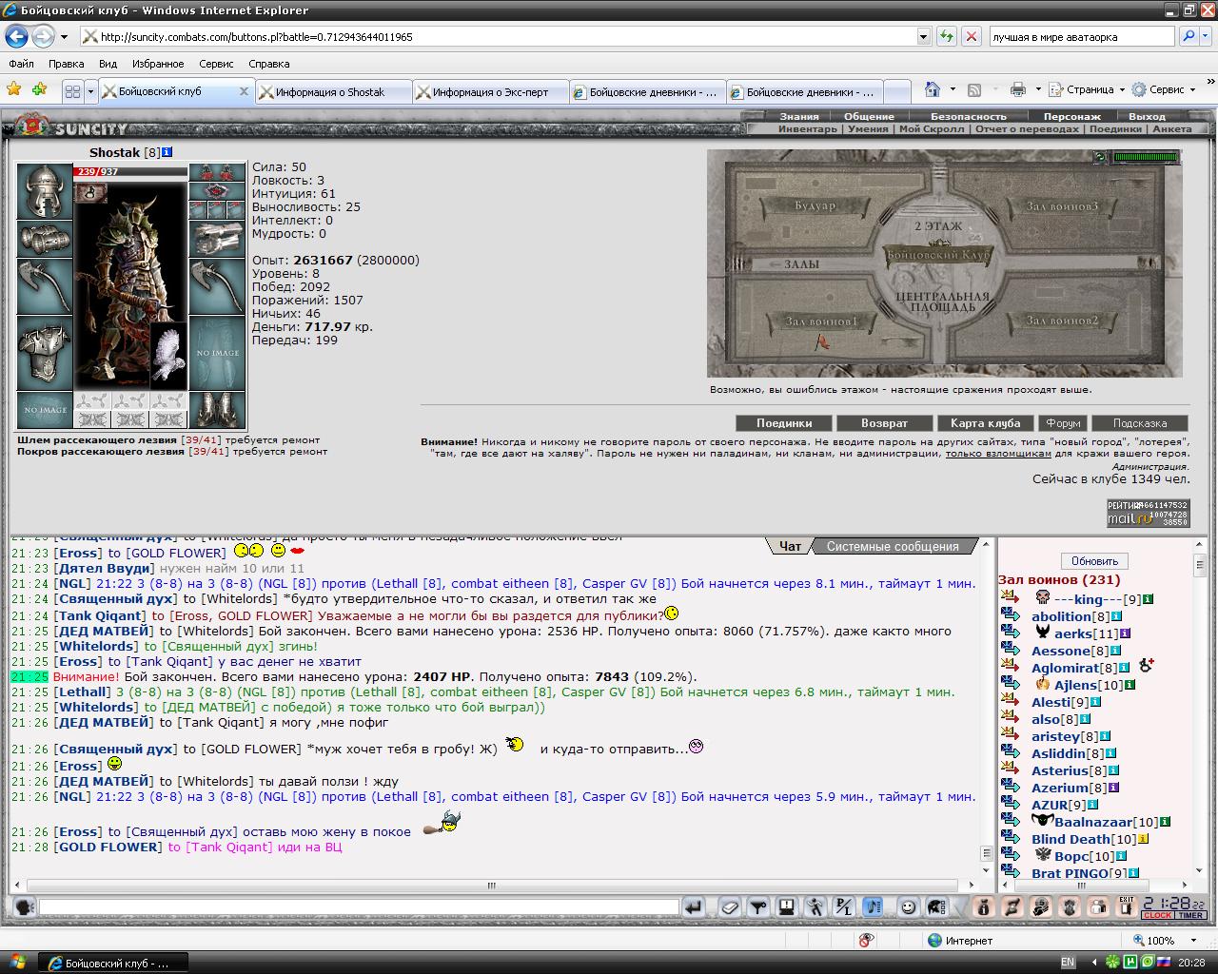The width and height of the screenshot is (1218, 974).
Task: Click the chat horizontal scrollbar
Action: (x=493, y=885)
